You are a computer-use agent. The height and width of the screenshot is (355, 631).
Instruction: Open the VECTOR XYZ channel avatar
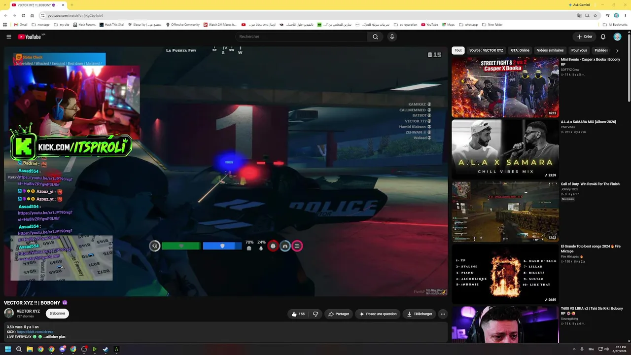click(9, 313)
